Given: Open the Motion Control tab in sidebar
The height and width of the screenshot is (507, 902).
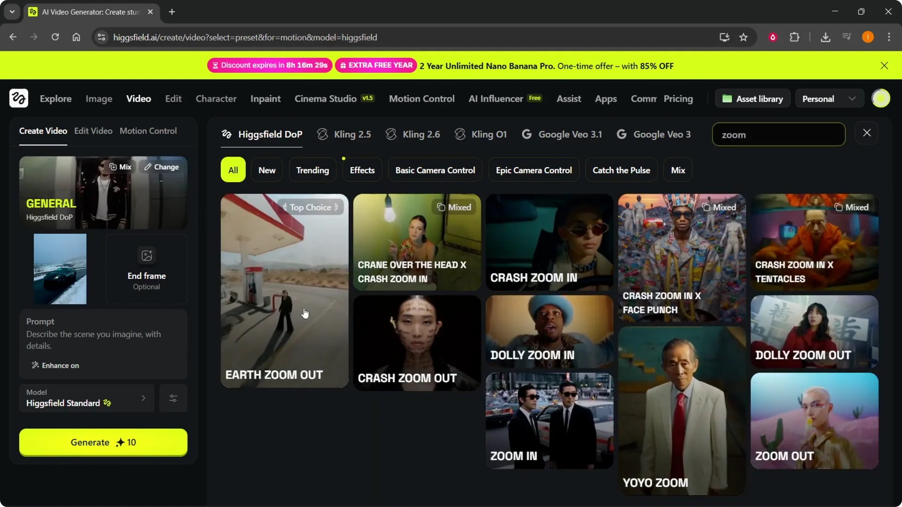Looking at the screenshot, I should point(148,131).
